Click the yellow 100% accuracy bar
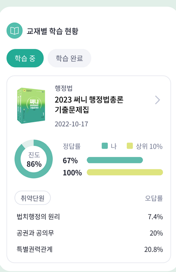This screenshot has height=272, width=176. pos(125,172)
